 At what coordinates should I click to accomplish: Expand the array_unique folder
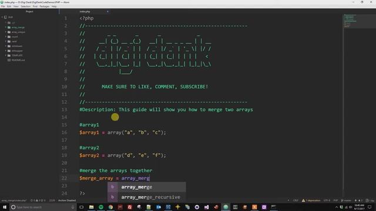(x=6, y=32)
